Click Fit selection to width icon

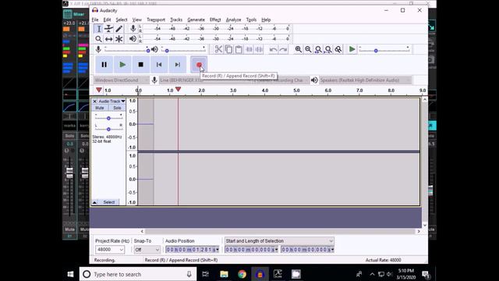pos(318,49)
